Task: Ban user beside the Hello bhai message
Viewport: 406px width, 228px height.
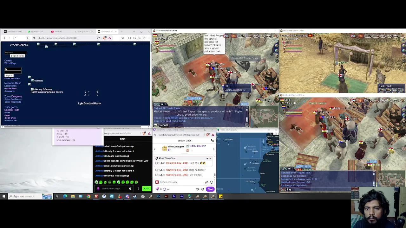Action: [x=156, y=163]
